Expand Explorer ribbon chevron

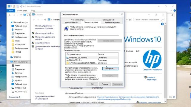tap(171, 11)
